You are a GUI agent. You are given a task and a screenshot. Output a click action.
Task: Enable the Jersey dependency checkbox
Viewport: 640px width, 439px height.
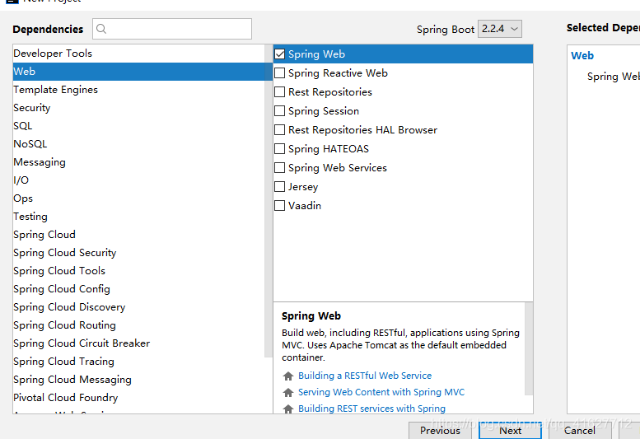279,186
